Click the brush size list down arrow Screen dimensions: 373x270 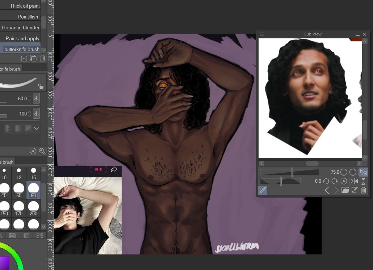[x=43, y=227]
